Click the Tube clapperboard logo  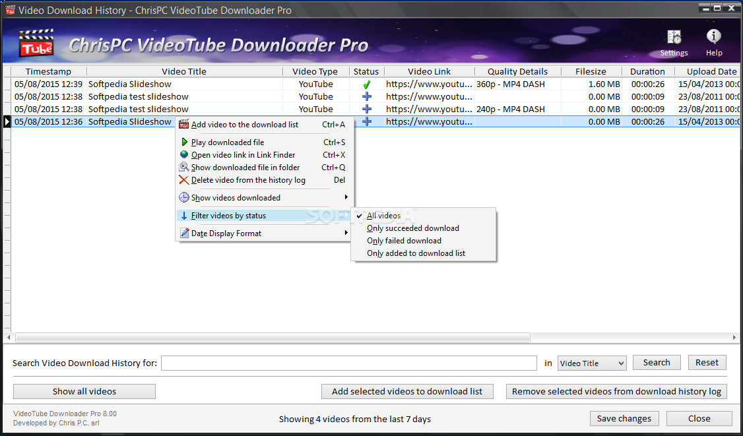[x=36, y=43]
